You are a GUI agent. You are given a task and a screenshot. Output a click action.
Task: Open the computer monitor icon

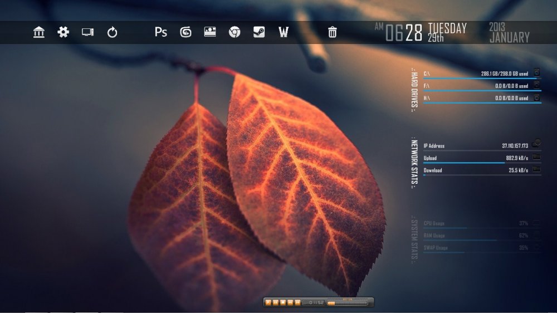point(87,32)
